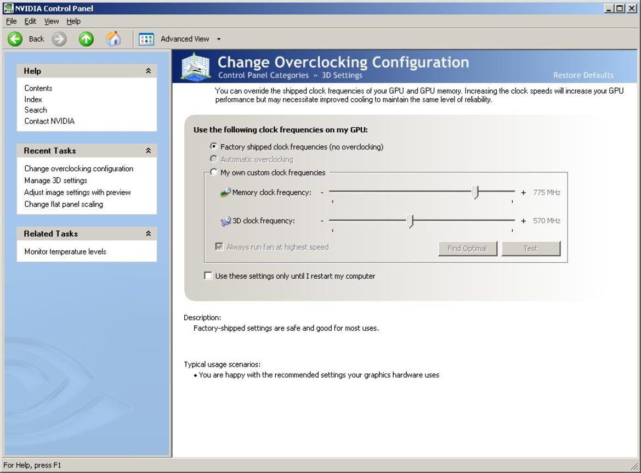Open the Help Index link

point(33,99)
